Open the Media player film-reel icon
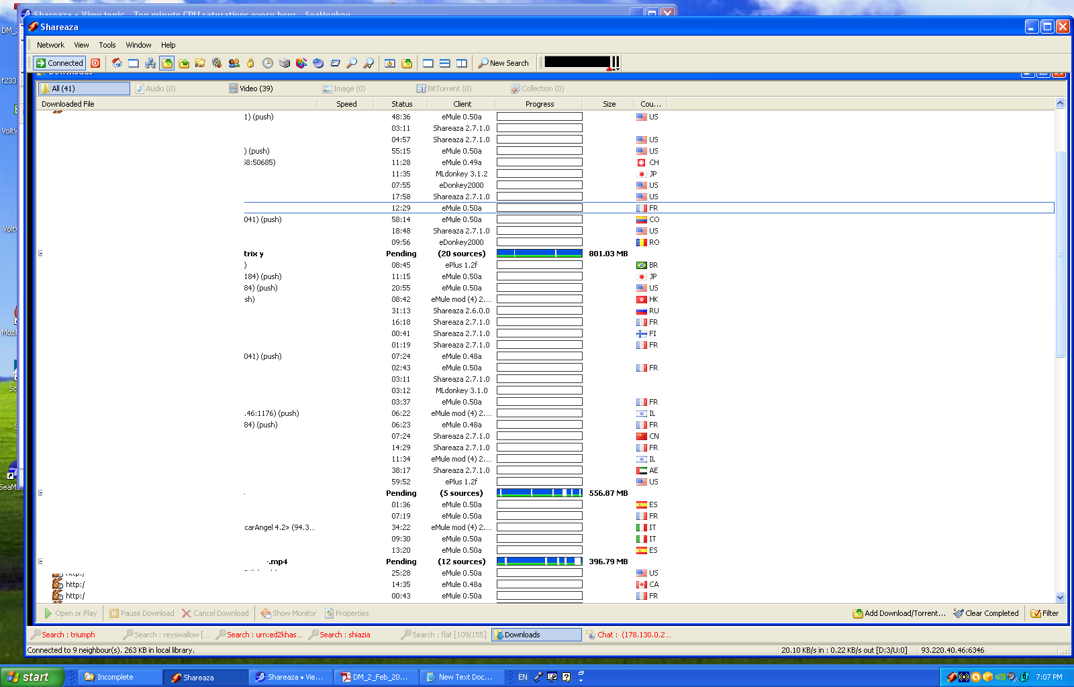This screenshot has height=687, width=1074. 217,63
